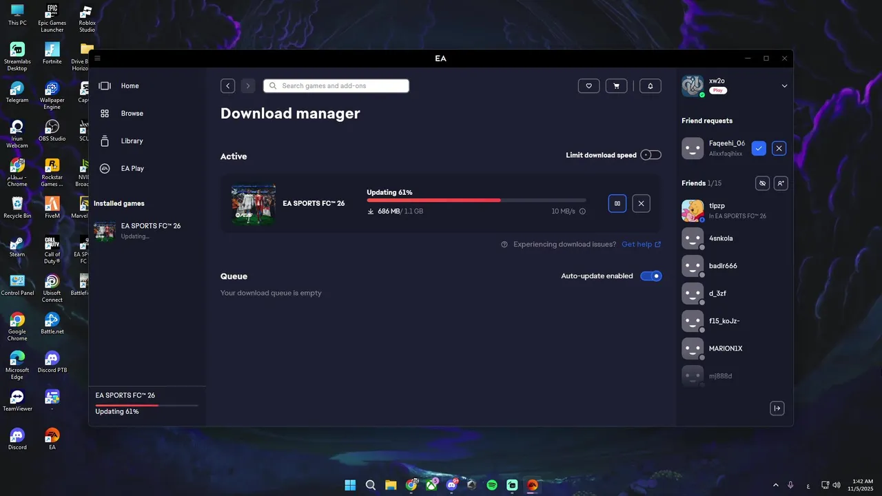Click the info icon next to 10 MB/s
The height and width of the screenshot is (496, 882).
pyautogui.click(x=582, y=211)
